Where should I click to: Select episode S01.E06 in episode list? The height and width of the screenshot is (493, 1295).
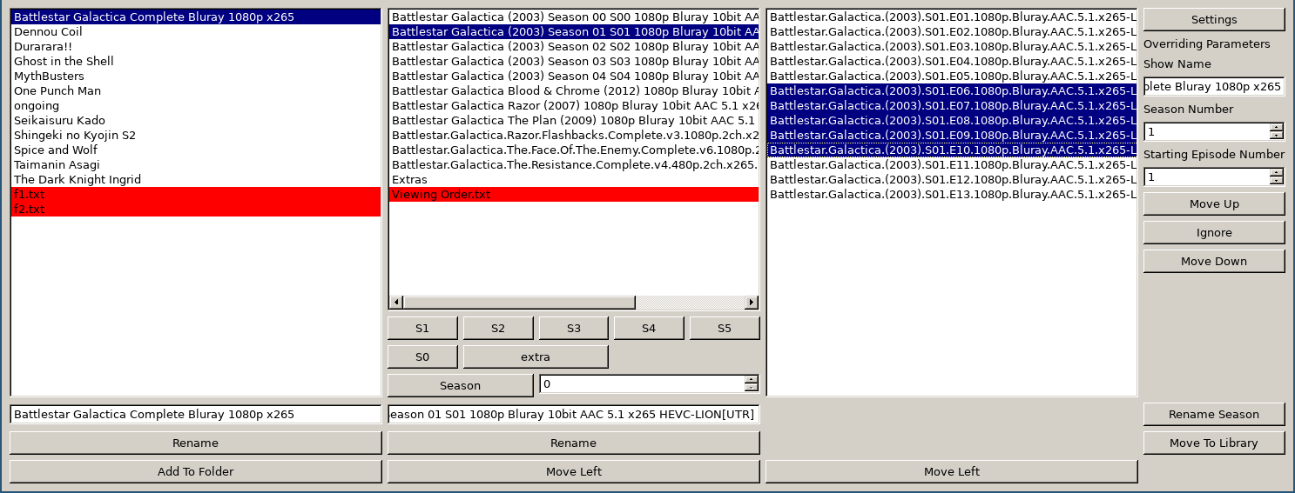click(952, 90)
